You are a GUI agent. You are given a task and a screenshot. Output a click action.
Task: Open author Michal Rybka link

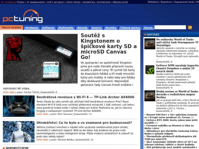(66, 140)
